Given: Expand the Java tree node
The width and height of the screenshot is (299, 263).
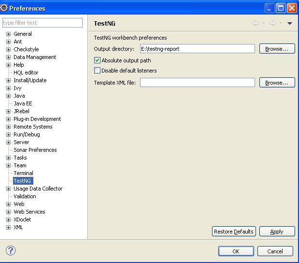Looking at the screenshot, I should pyautogui.click(x=8, y=96).
